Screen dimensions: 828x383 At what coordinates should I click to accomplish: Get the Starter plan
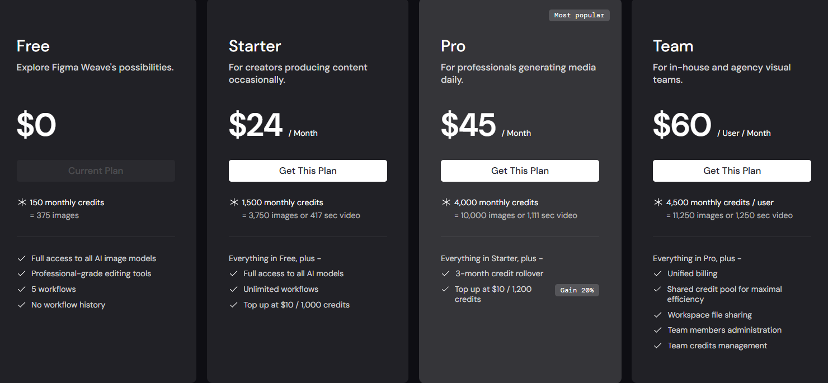tap(308, 171)
